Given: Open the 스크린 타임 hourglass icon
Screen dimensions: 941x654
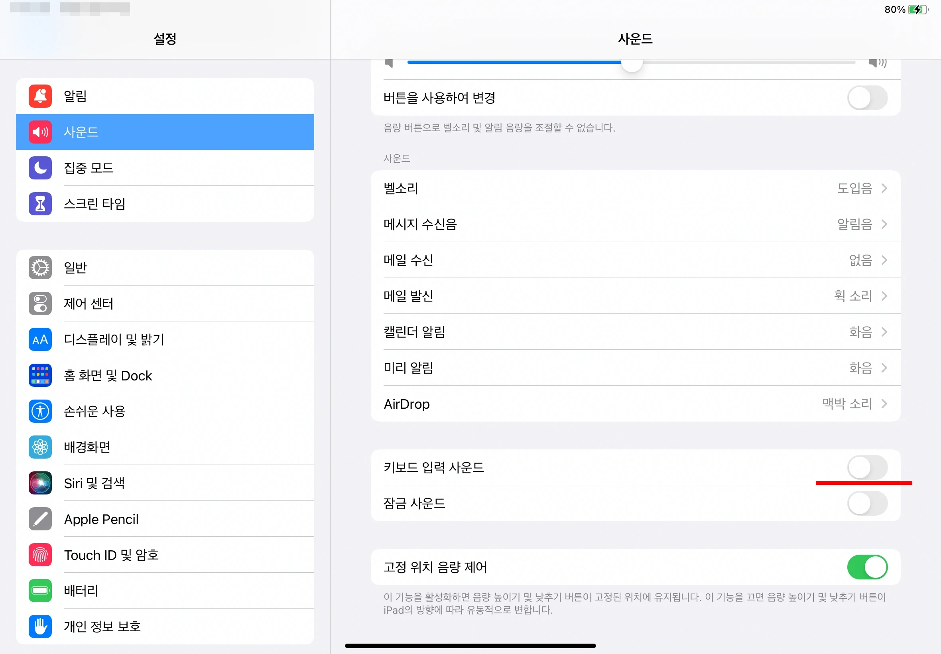Looking at the screenshot, I should tap(40, 204).
